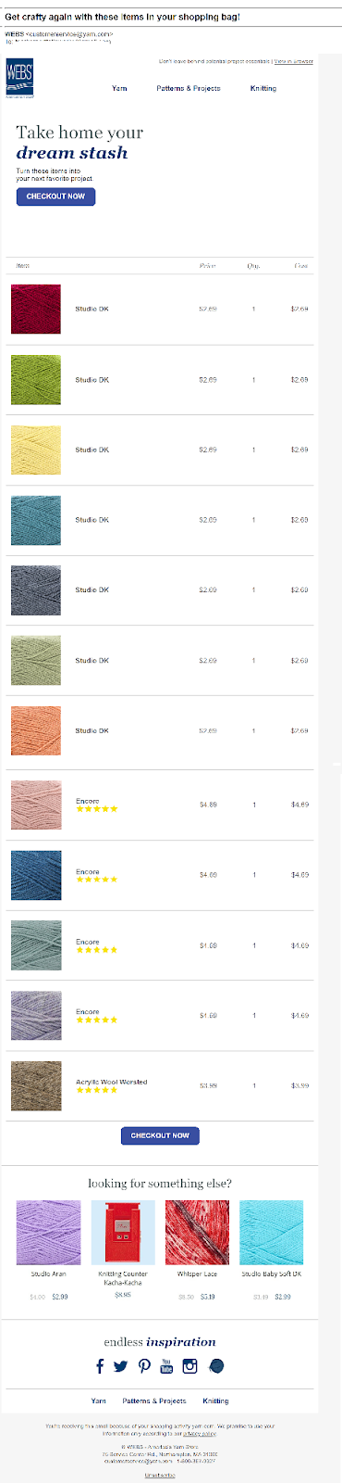342x1483 pixels.
Task: Click the Acrylic Wool Worsted item name
Action: [x=112, y=1082]
